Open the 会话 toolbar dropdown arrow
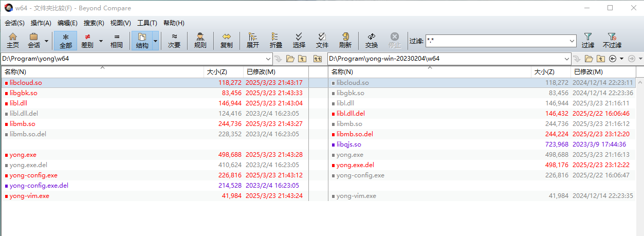This screenshot has height=236, width=644. click(47, 40)
